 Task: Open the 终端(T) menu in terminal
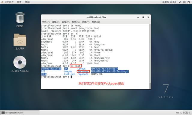coord(85,22)
